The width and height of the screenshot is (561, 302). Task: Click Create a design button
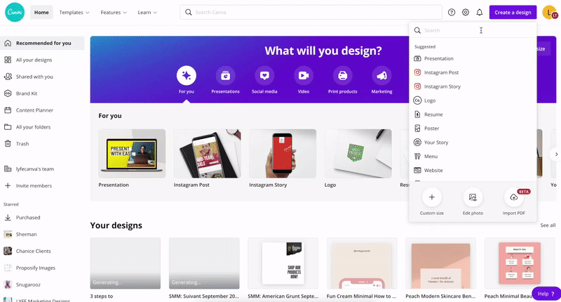pos(513,12)
